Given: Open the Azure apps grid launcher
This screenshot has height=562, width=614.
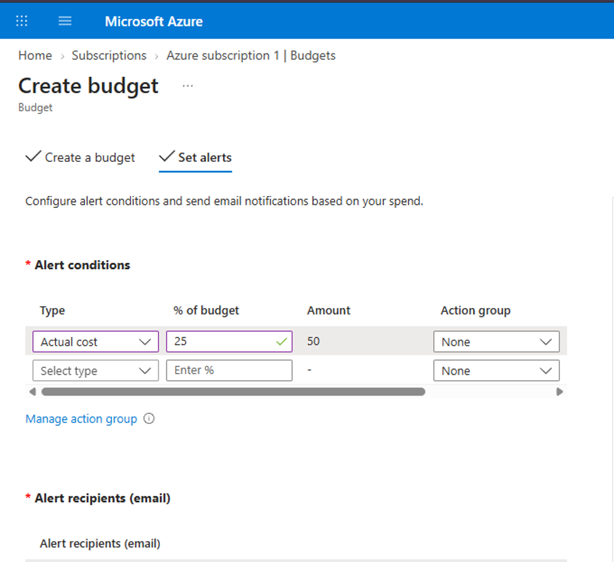Looking at the screenshot, I should click(21, 21).
